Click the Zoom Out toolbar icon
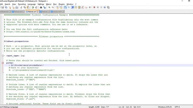Viewport: 193px width, 108px height. coord(52,7)
